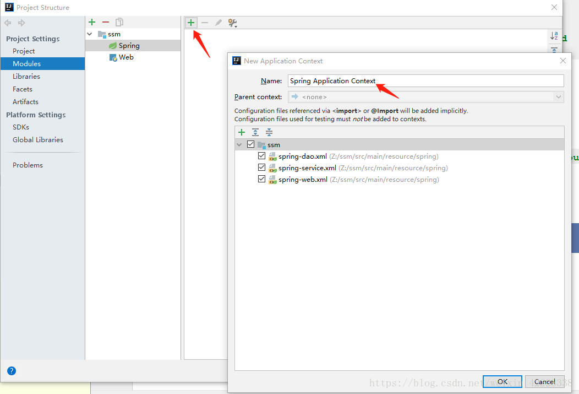Open the Problems section

(28, 165)
